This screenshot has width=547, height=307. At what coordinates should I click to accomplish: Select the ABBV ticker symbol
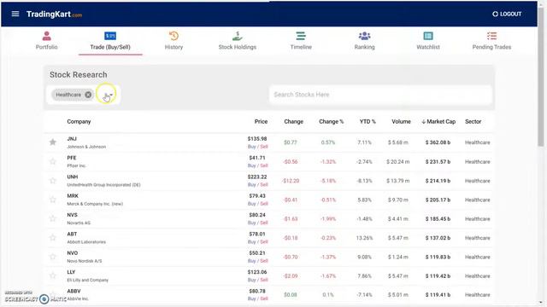pos(74,291)
